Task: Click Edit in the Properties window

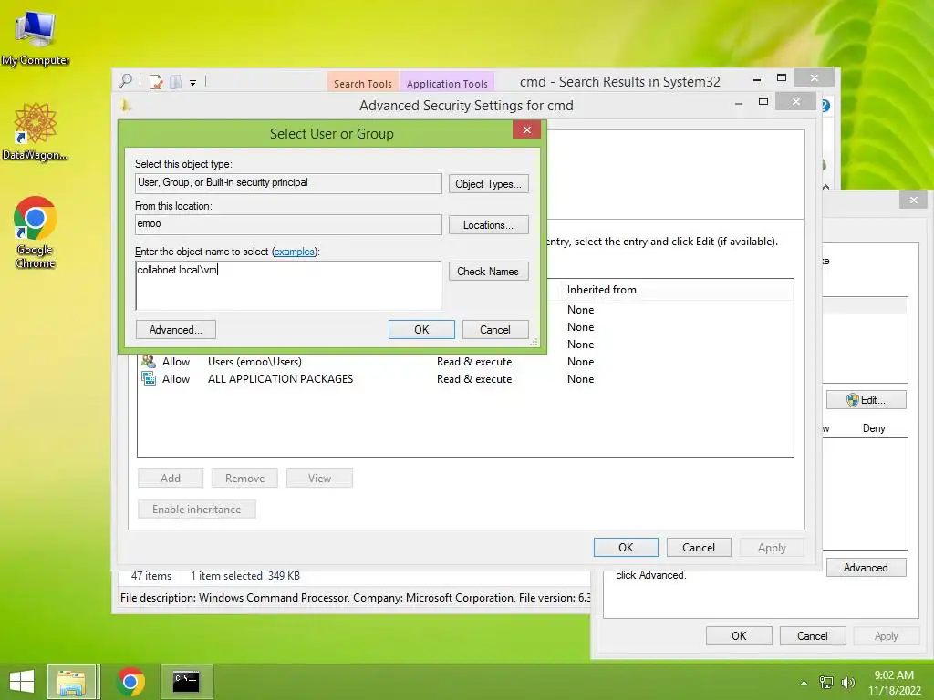Action: coord(867,400)
